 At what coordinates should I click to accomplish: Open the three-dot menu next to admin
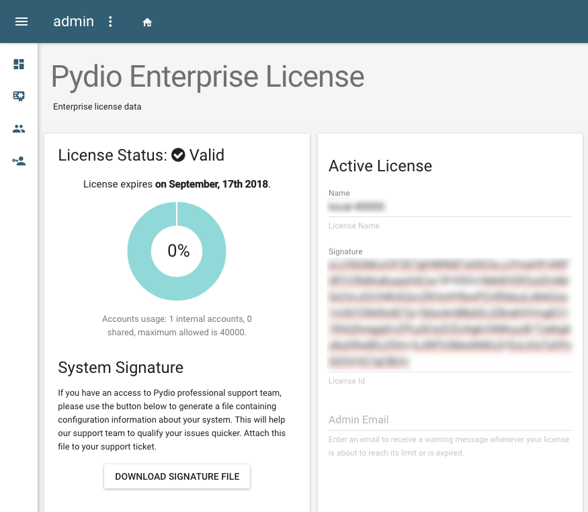pos(110,22)
